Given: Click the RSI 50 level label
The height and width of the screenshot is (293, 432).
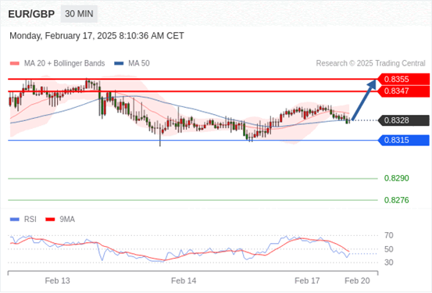Looking at the screenshot, I should coord(389,249).
